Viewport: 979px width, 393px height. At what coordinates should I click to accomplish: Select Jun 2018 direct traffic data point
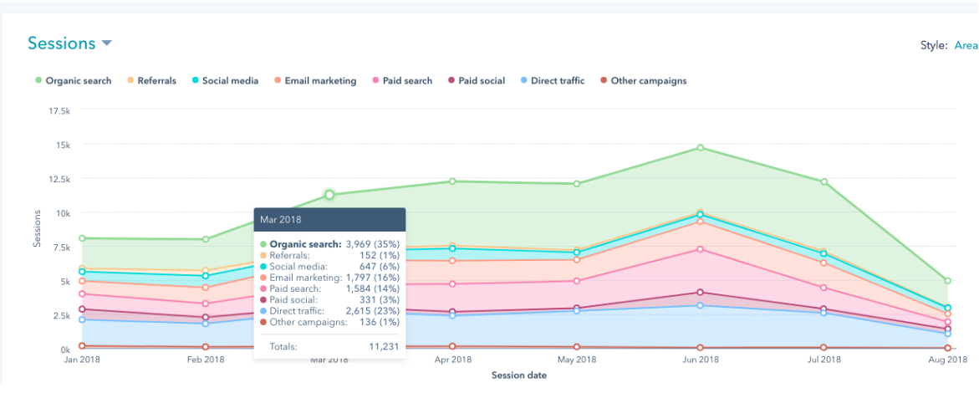click(701, 305)
